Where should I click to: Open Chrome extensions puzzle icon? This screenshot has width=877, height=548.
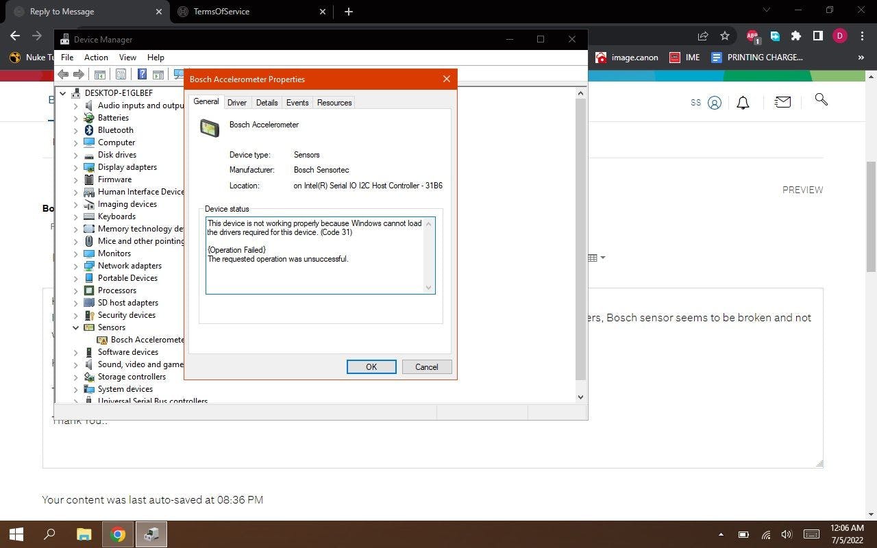click(795, 36)
